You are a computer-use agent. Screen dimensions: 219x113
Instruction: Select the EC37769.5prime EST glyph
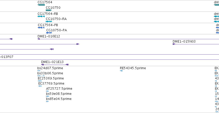click(x=40, y=86)
